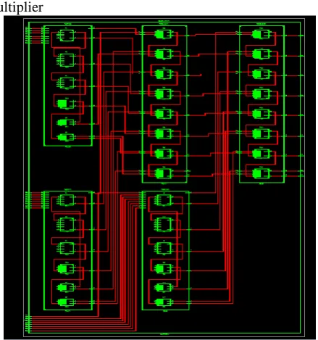Select the upper-middle eight-cell module block
The height and width of the screenshot is (340, 318).
[164, 104]
